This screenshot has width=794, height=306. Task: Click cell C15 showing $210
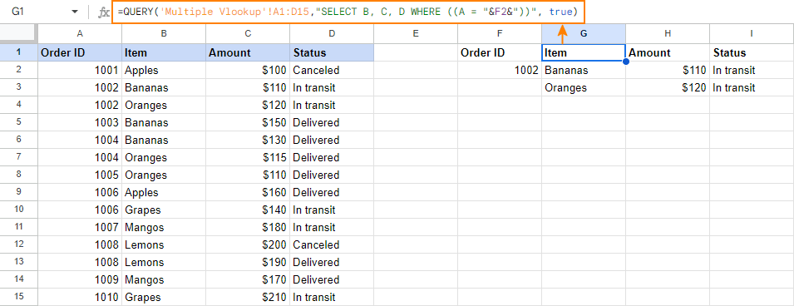click(248, 297)
